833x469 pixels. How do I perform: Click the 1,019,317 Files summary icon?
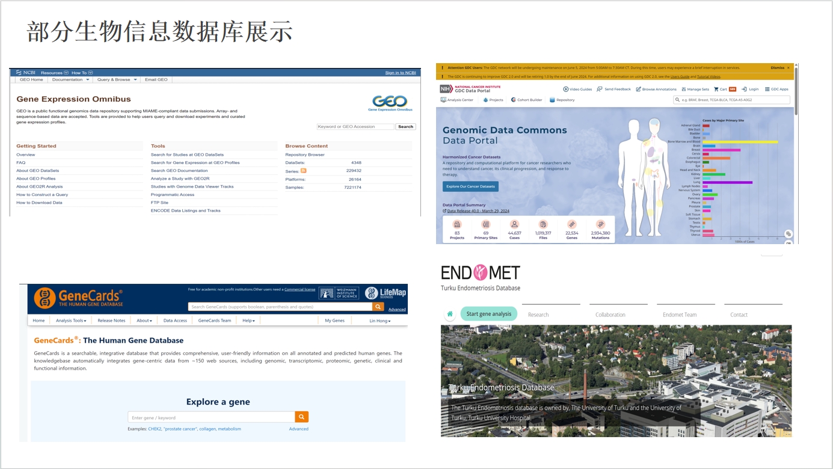coord(543,224)
